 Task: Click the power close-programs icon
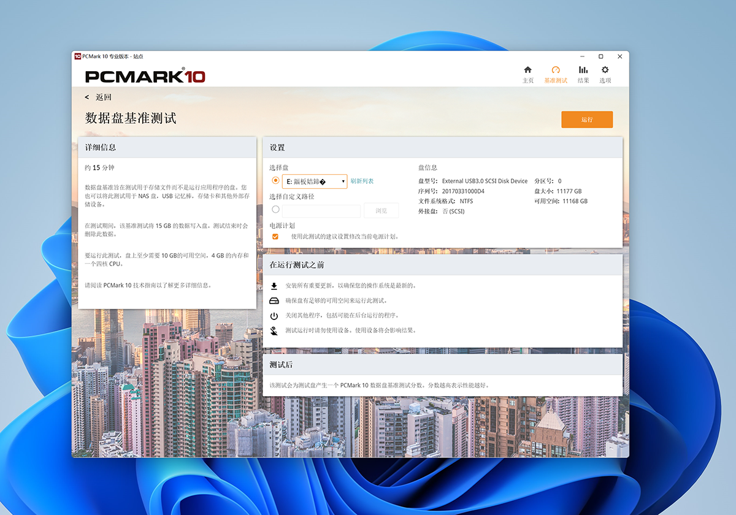coord(274,316)
